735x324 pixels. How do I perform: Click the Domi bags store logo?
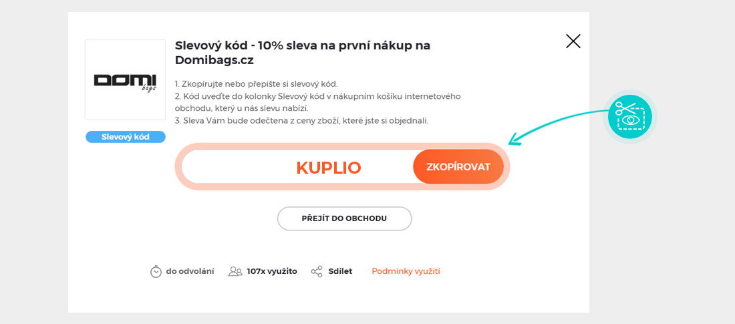tap(125, 80)
